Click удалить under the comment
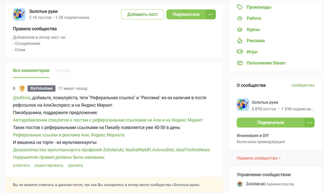Screen dimensions: 324x193 [75, 165]
